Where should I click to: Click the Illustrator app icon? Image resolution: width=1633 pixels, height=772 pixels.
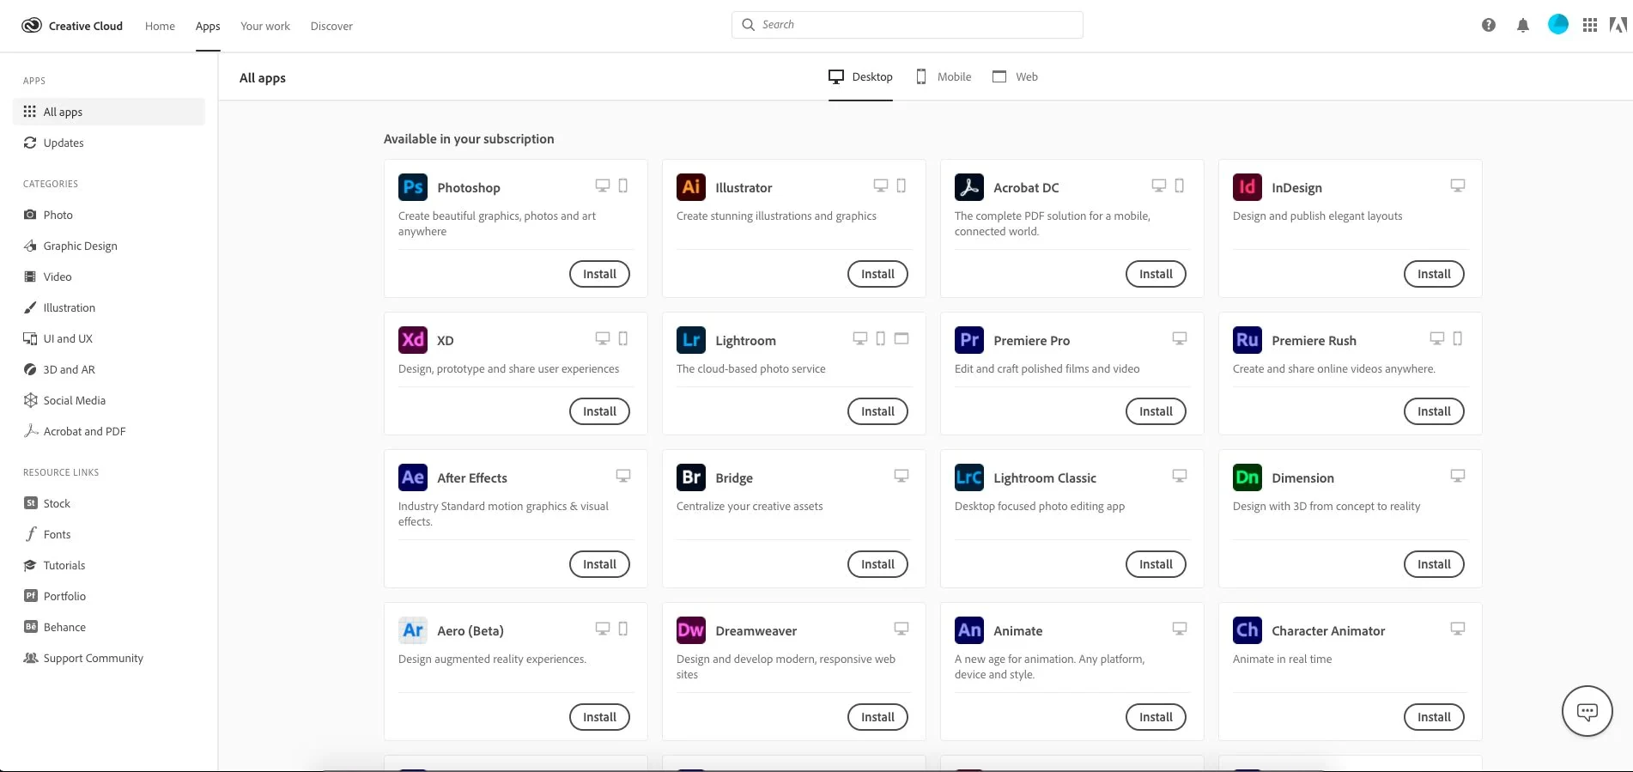tap(691, 187)
